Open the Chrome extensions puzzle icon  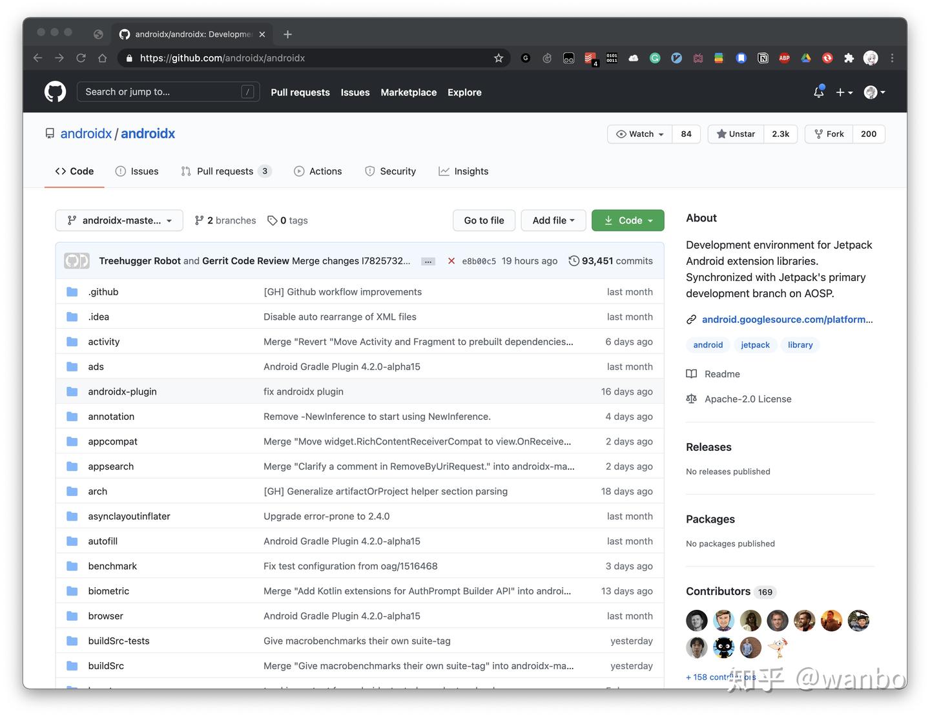click(849, 58)
